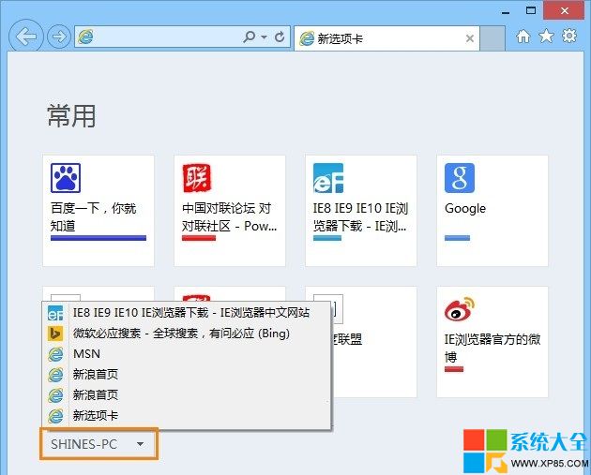Click the IE icon beside MSN
The width and height of the screenshot is (591, 475).
[55, 354]
